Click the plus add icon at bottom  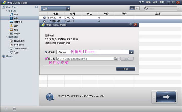click(x=7, y=109)
